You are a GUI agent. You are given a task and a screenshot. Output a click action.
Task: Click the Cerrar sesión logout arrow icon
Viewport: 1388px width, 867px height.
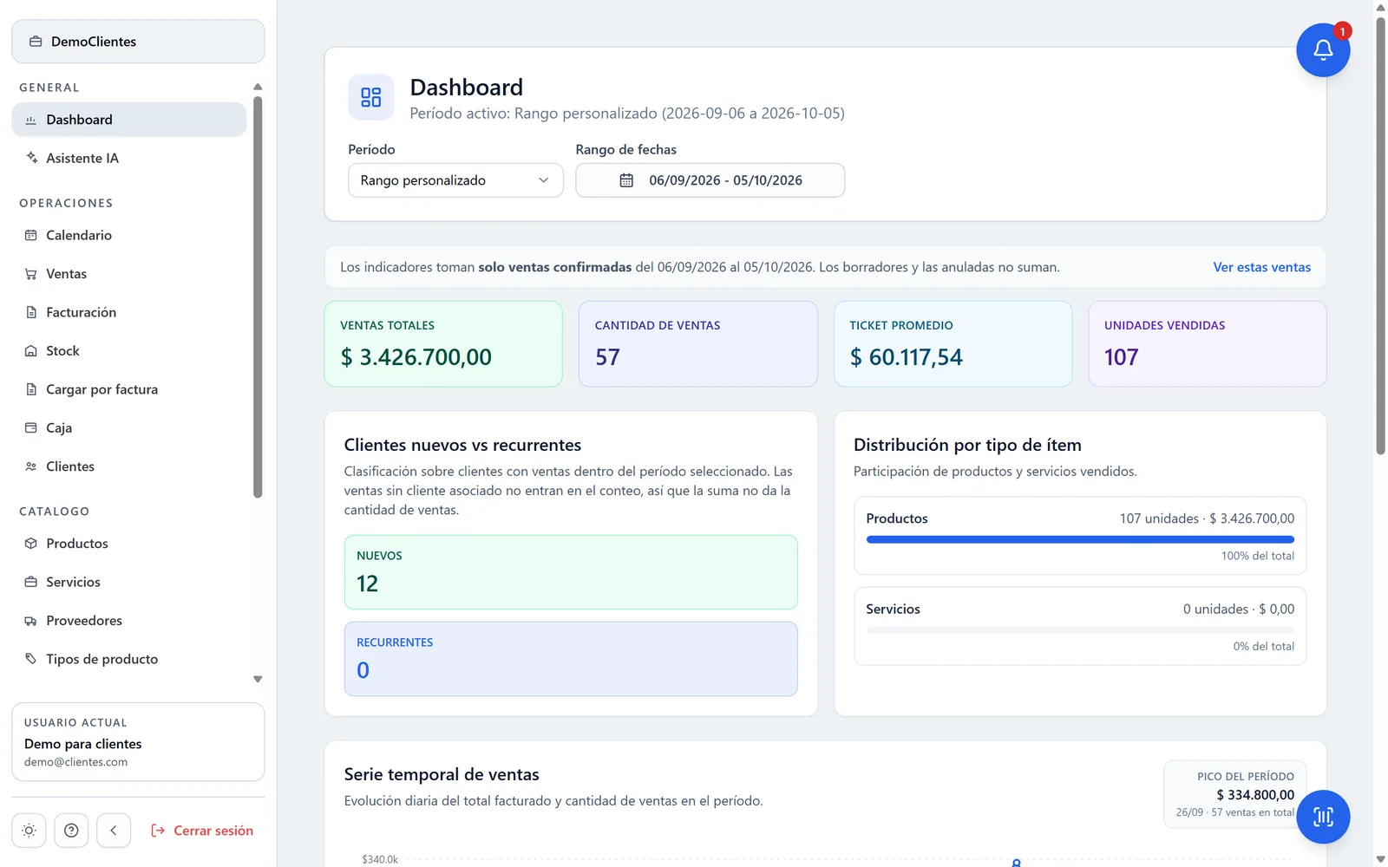(158, 831)
